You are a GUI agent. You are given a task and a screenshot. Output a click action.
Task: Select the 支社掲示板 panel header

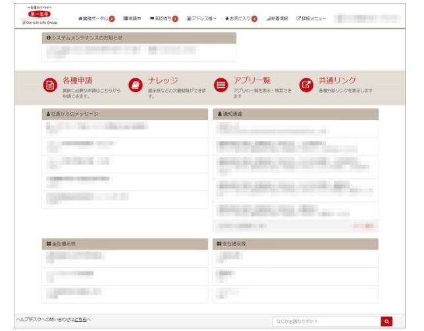pos(296,244)
